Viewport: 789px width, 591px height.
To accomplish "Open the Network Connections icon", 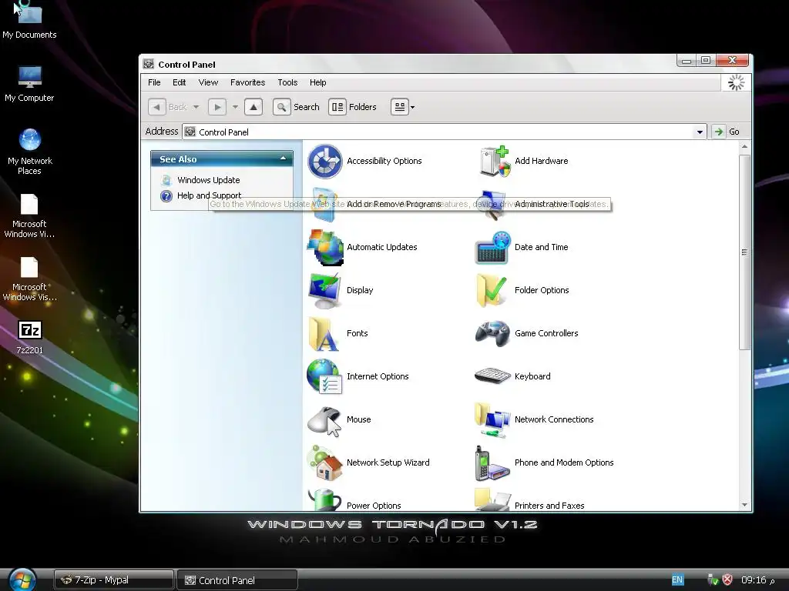I will 492,420.
